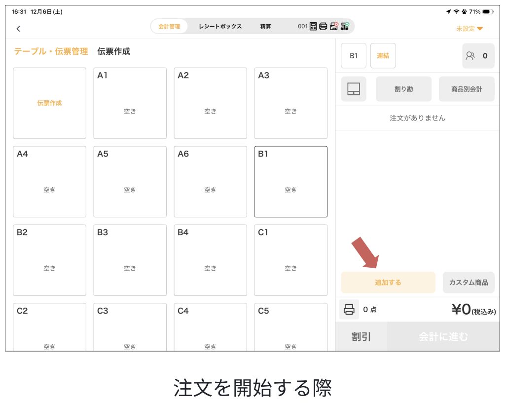Click the register calculator status icon

point(313,26)
